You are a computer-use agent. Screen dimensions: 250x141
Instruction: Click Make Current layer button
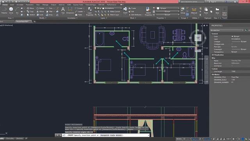coord(114,11)
